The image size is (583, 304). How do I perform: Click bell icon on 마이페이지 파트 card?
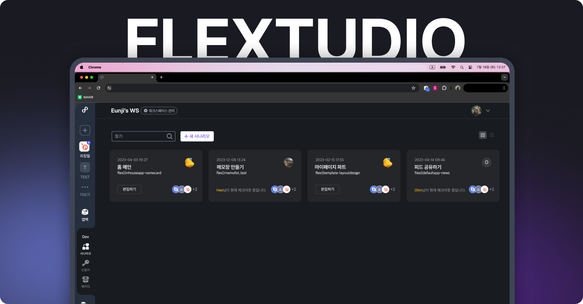click(387, 162)
